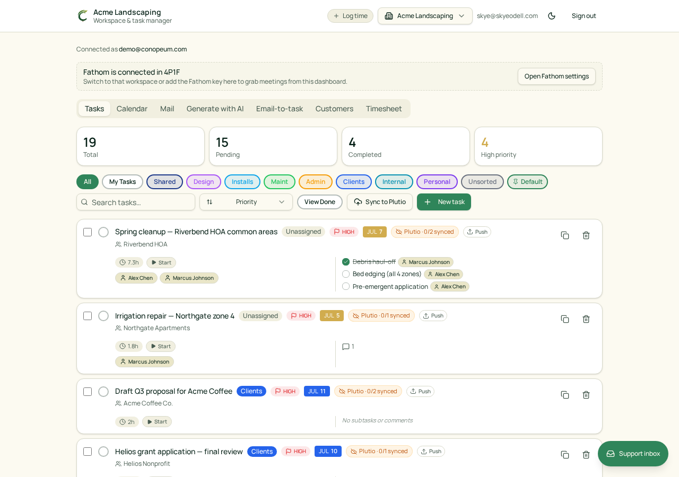
Task: Select the Irrigation repair task checkbox
Action: pyautogui.click(x=88, y=316)
